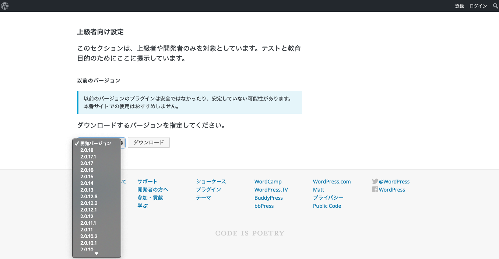Click the Twitter bird icon
Image resolution: width=499 pixels, height=259 pixels.
point(375,181)
